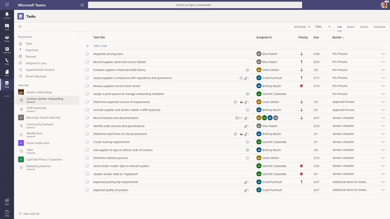The height and width of the screenshot is (219, 390).
Task: Open the Calendar app icon
Action: coord(7,50)
